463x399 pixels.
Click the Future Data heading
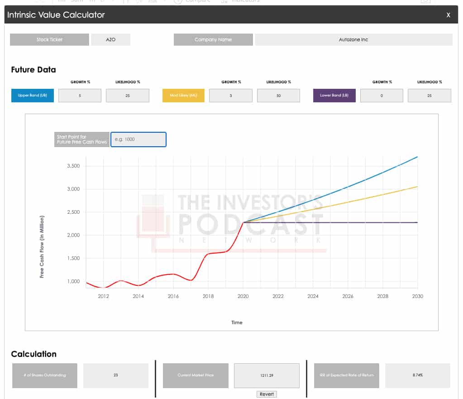click(33, 70)
